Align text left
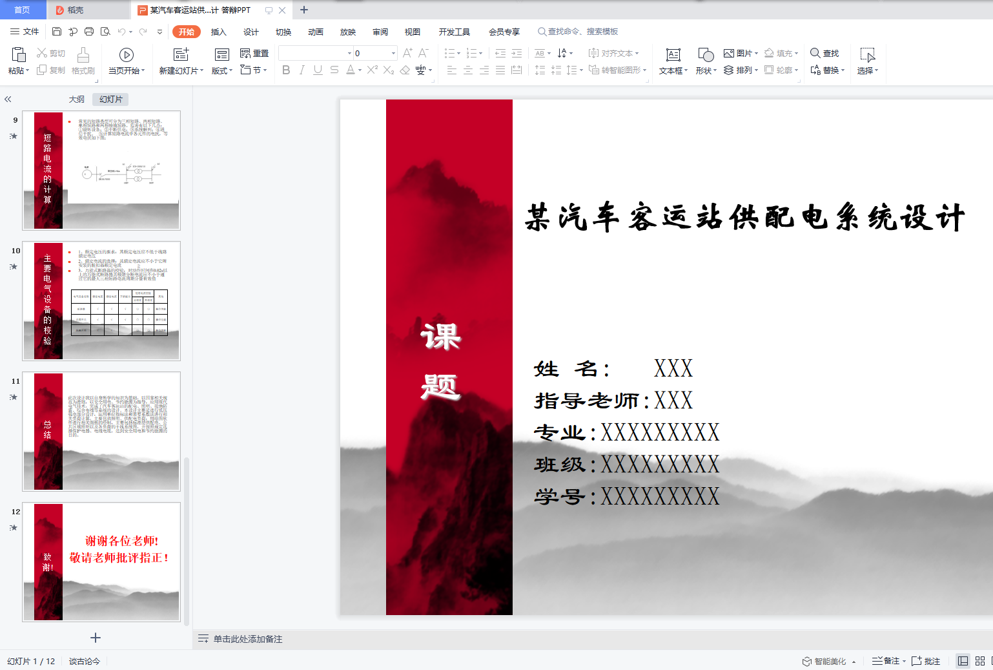993x670 pixels. (452, 70)
